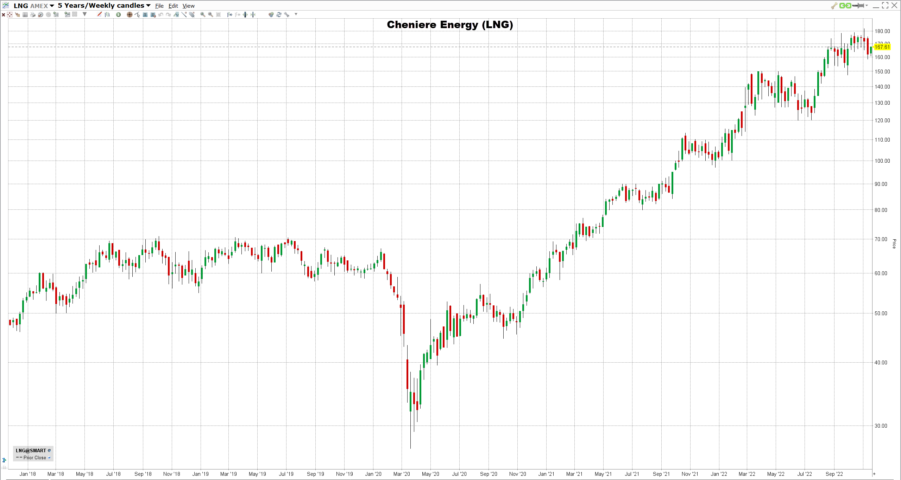This screenshot has height=480, width=901.
Task: Toggle the brown crosshair cursor tool
Action: point(130,14)
